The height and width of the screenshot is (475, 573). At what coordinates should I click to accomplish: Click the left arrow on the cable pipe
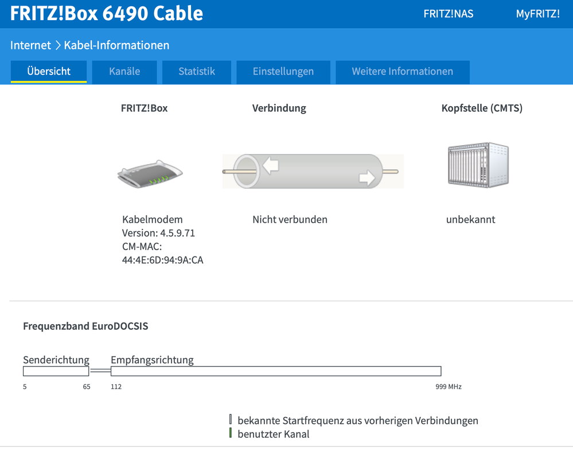pos(271,165)
